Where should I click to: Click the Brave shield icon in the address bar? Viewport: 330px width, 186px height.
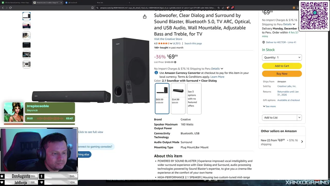click(x=228, y=8)
